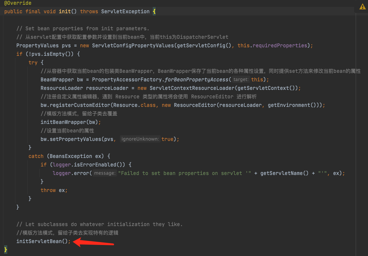The image size is (368, 256).
Task: Click the getServletName() call
Action: [284, 173]
